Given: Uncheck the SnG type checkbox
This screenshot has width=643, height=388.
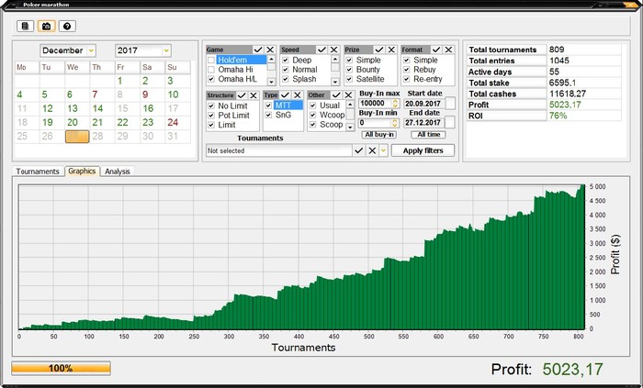Looking at the screenshot, I should tap(268, 115).
